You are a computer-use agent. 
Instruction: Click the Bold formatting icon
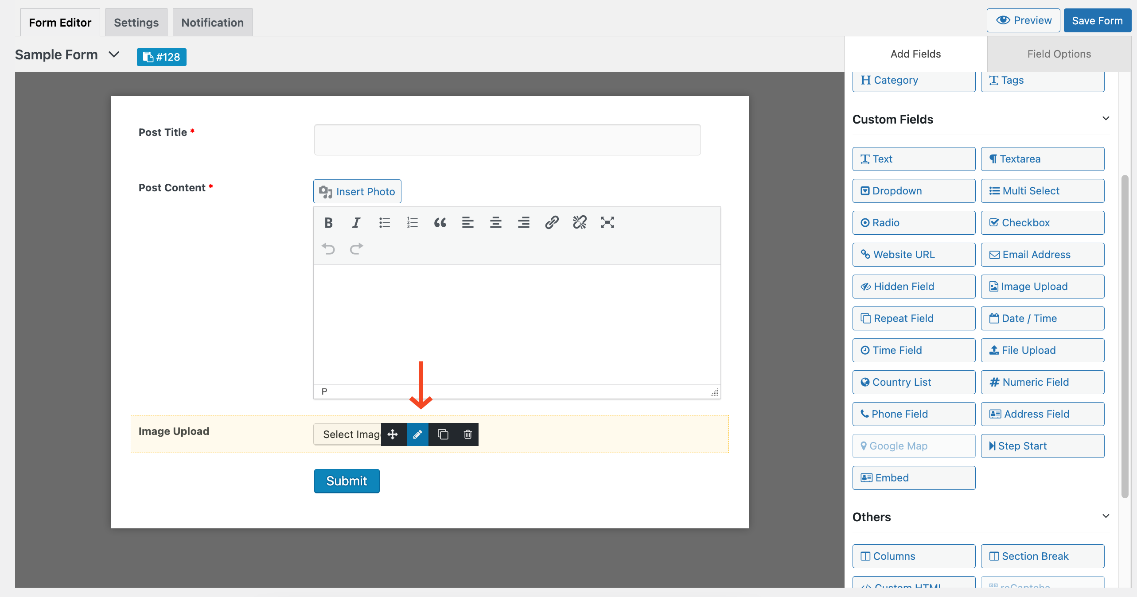pyautogui.click(x=329, y=222)
